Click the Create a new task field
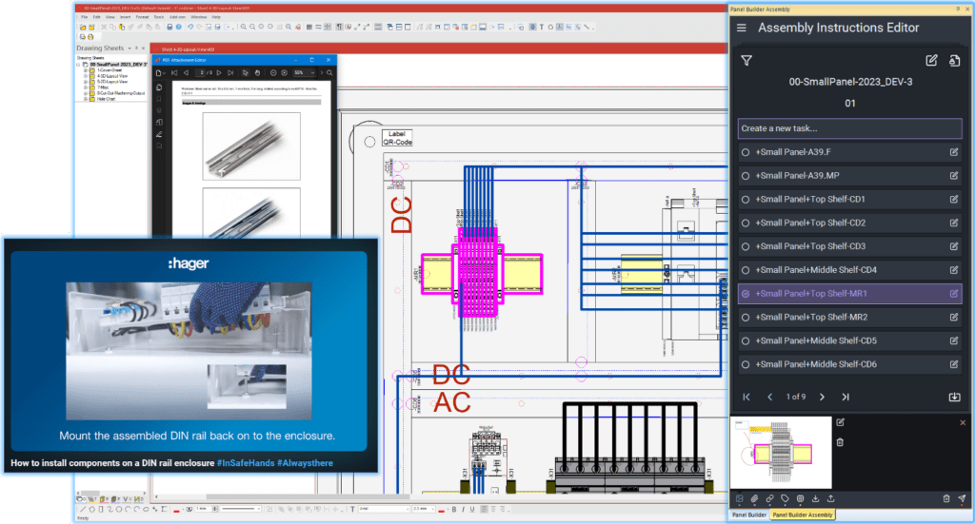Screen dimensions: 975x524 tap(849, 128)
